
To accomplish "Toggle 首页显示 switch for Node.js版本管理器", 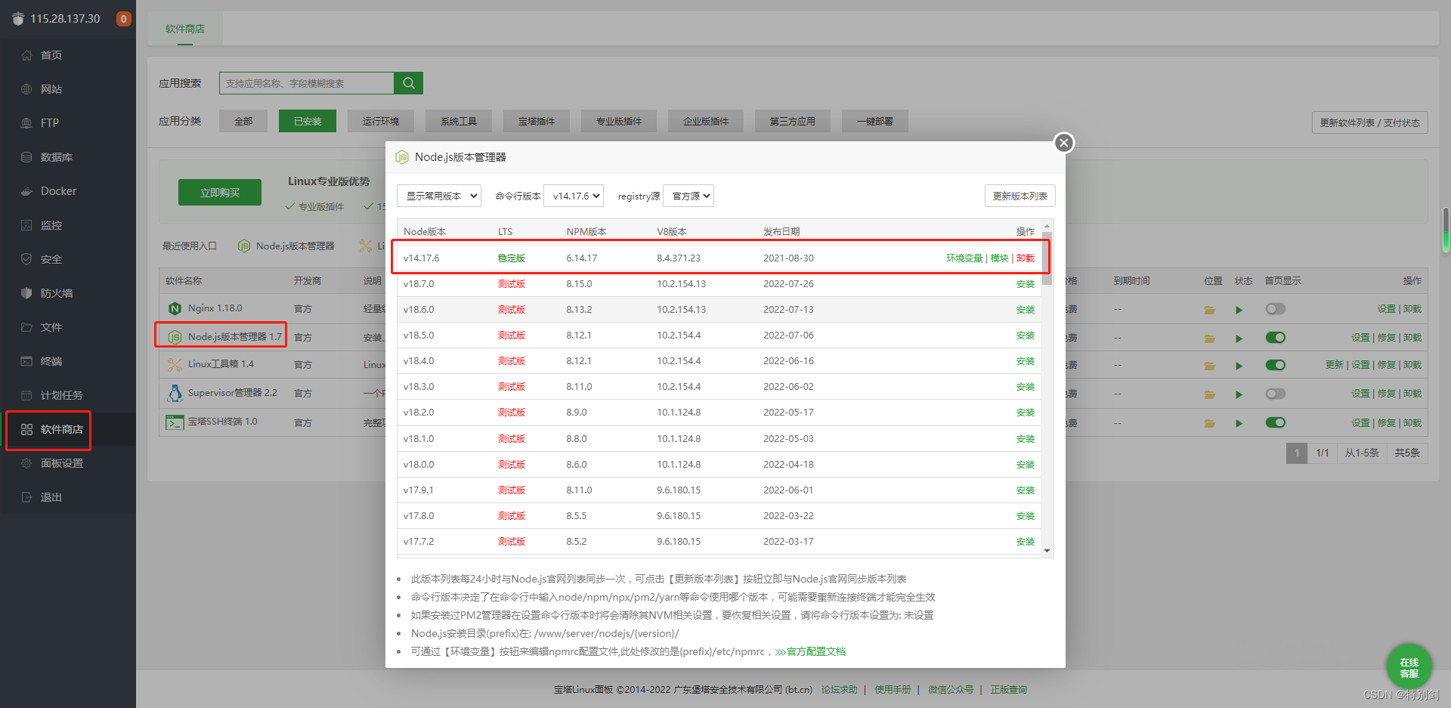I will 1276,338.
